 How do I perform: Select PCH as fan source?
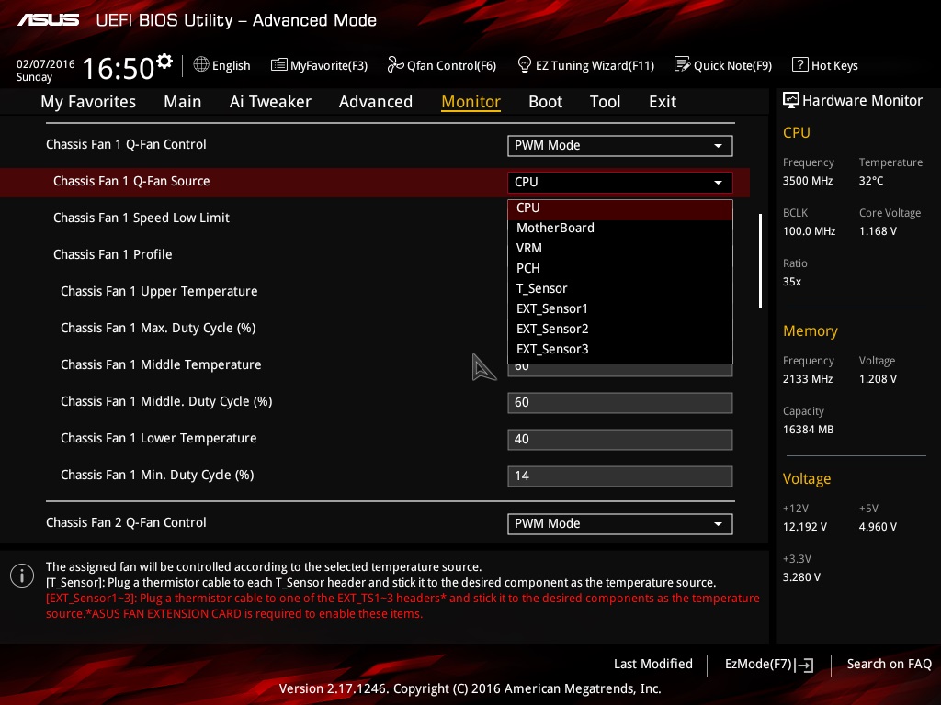pos(620,269)
